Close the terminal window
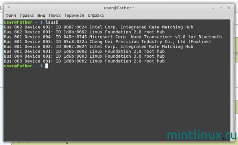Viewport: 238px width, 145px height. coord(229,8)
